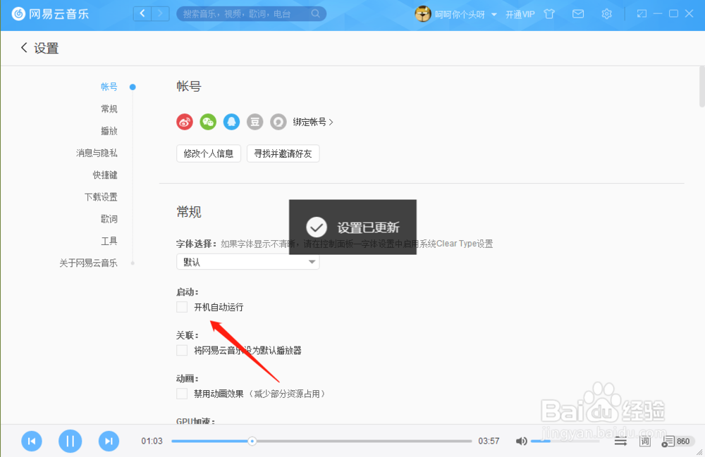Change the playback mode icon

[x=620, y=442]
